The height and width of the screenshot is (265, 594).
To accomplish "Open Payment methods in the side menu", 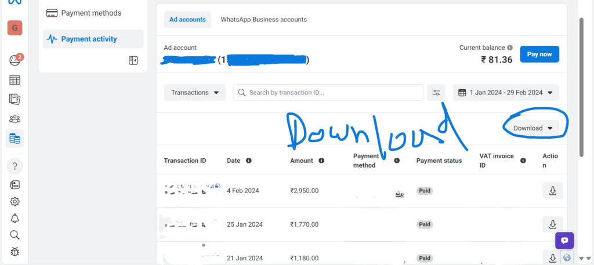I will click(x=91, y=13).
